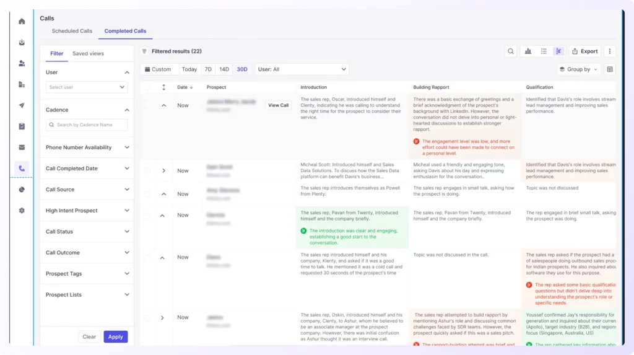This screenshot has width=634, height=355.
Task: Select the 30D date range
Action: (x=242, y=69)
